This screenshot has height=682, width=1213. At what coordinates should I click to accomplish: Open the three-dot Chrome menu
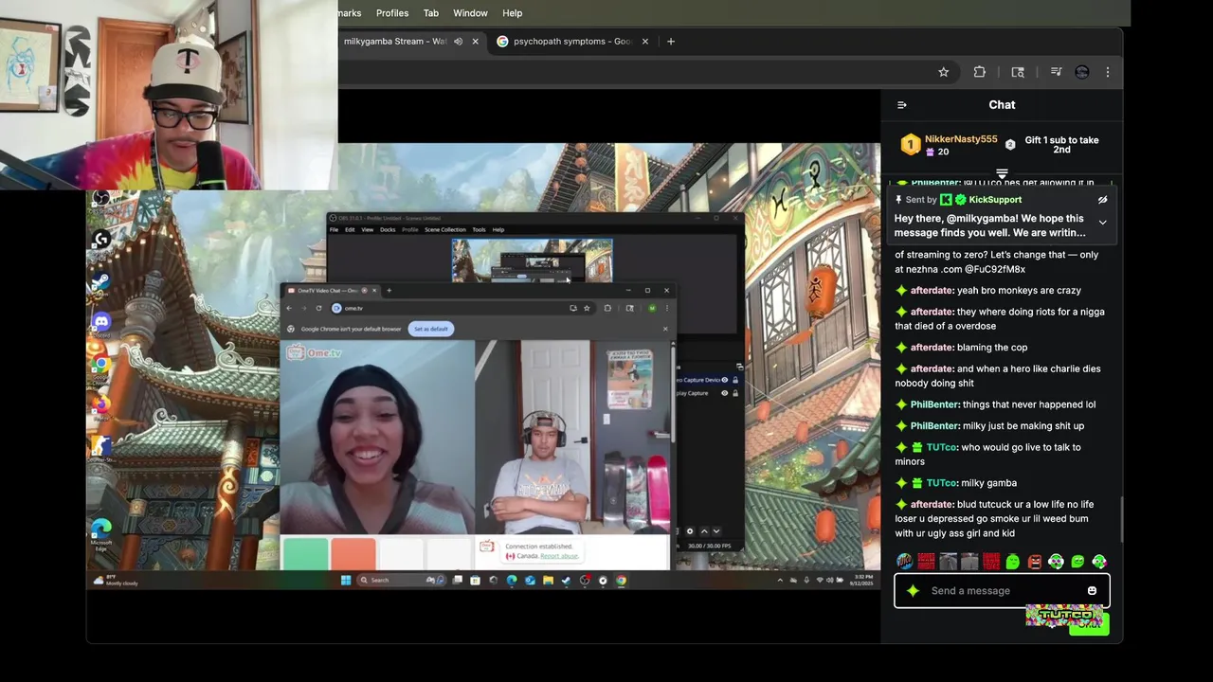click(x=1107, y=72)
